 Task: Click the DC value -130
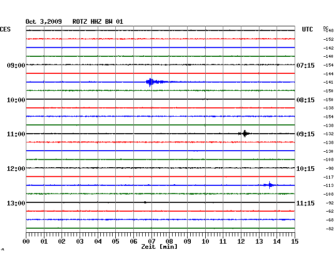coord(329,151)
